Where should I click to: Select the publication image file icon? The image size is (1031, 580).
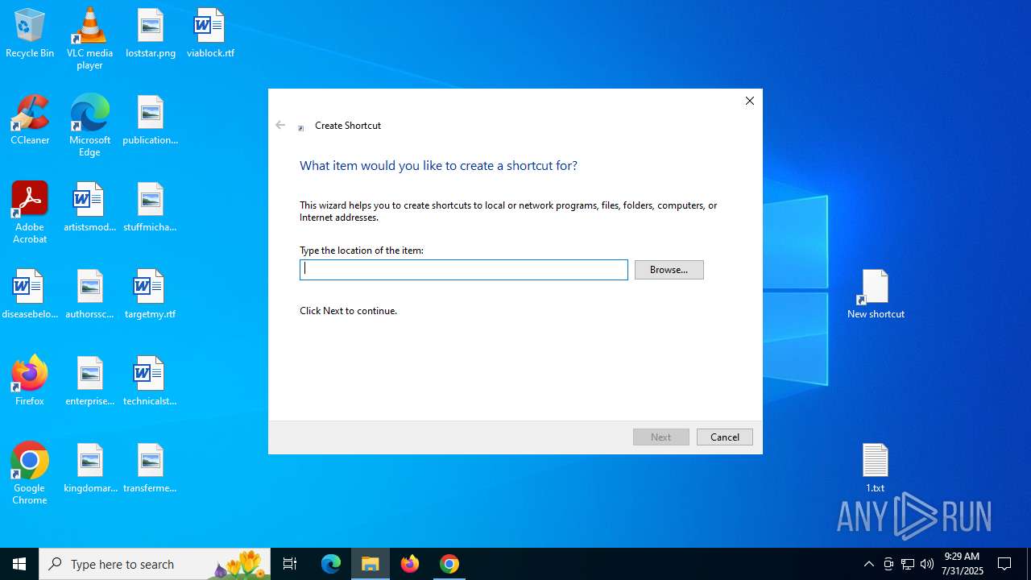point(151,121)
